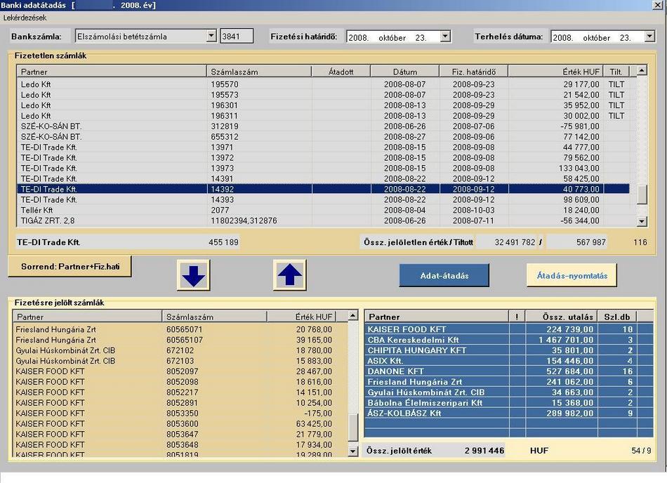Select KAISER FOOD KFT summary row
This screenshot has width=667, height=483.
tap(509, 329)
